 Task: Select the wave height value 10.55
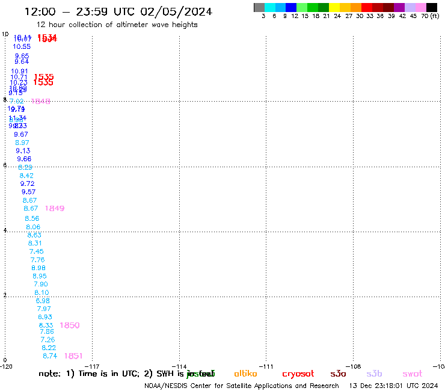coord(22,46)
